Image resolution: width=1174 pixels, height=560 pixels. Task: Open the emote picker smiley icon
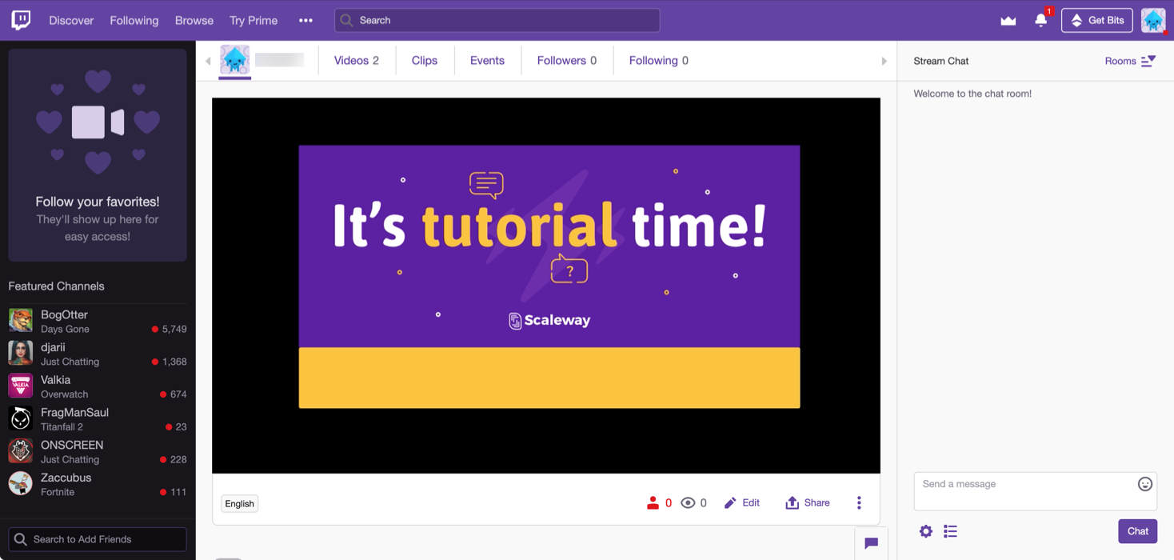[1144, 484]
